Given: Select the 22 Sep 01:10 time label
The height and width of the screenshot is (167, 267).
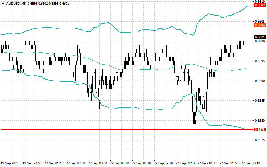Looking at the screenshot, I should coord(54,163).
